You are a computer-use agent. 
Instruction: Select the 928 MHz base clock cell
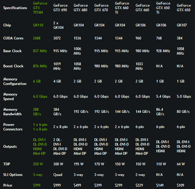163,51
